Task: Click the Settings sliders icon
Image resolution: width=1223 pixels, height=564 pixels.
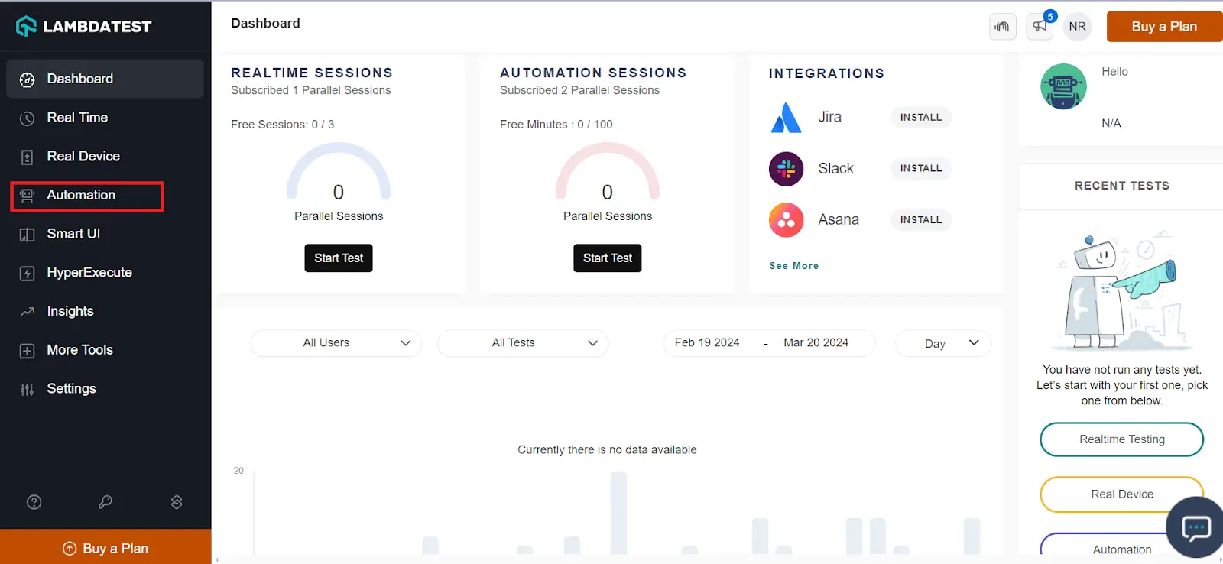Action: 28,390
